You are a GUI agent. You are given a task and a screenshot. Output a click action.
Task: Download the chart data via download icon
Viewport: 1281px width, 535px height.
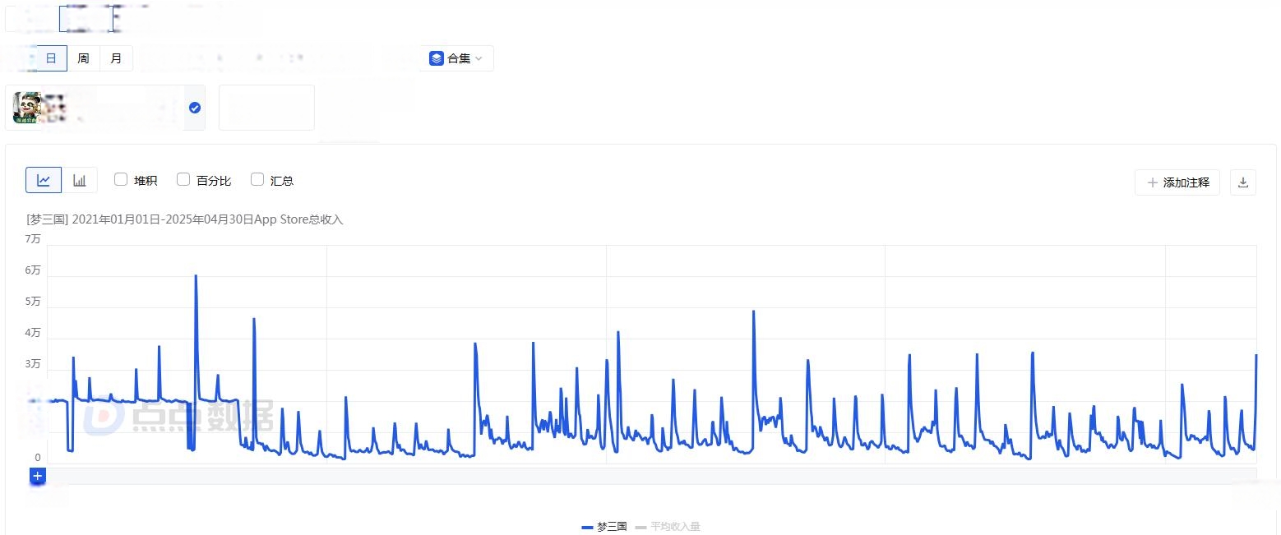pyautogui.click(x=1243, y=182)
